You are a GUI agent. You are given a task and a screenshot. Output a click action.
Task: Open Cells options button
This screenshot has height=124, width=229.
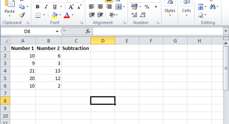[186, 9]
